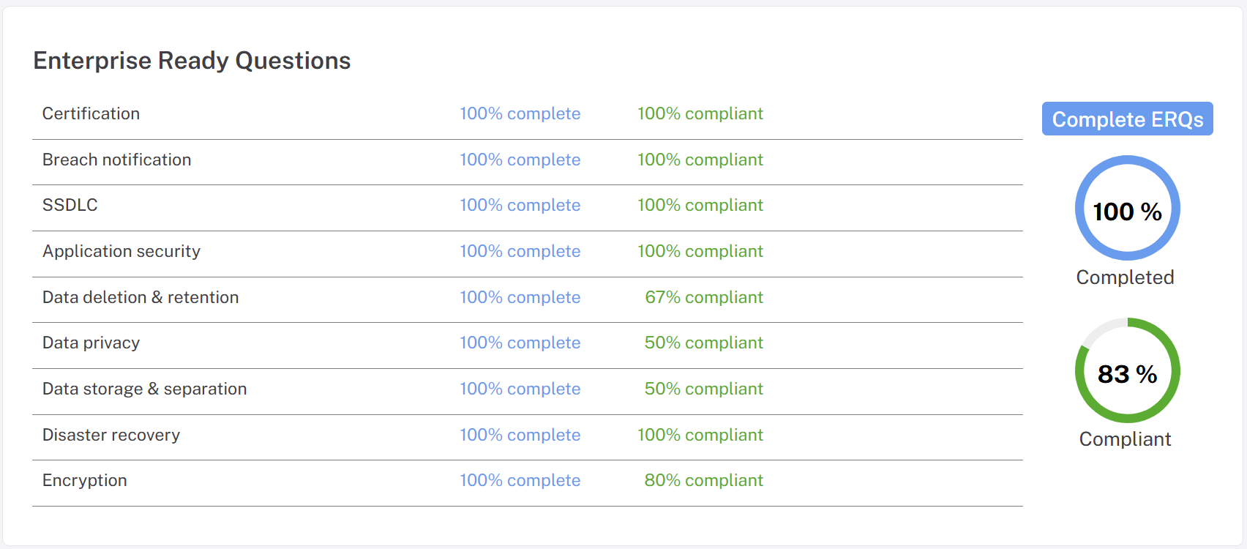Click 100% complete in Certification row

(x=520, y=114)
